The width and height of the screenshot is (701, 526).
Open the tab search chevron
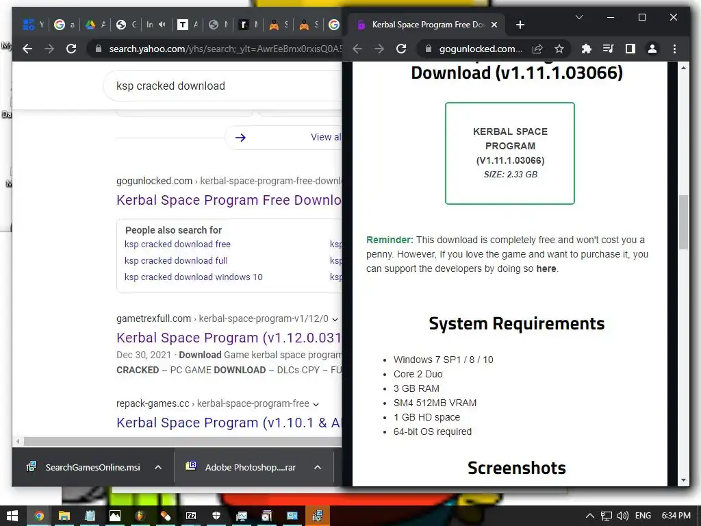[579, 17]
